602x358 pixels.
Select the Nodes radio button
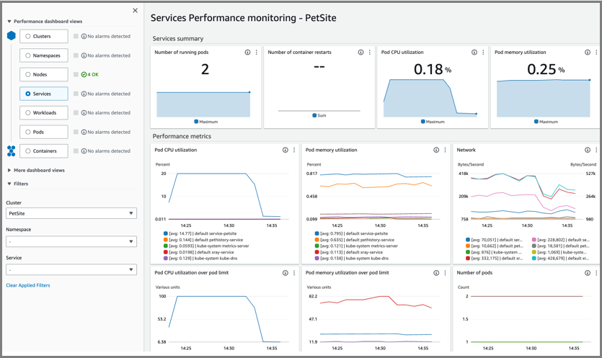27,74
